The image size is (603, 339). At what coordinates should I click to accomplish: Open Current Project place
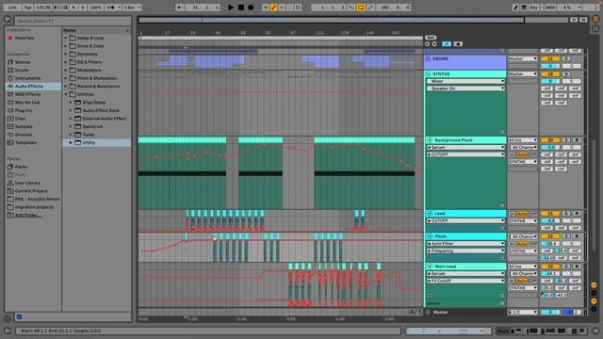point(31,191)
